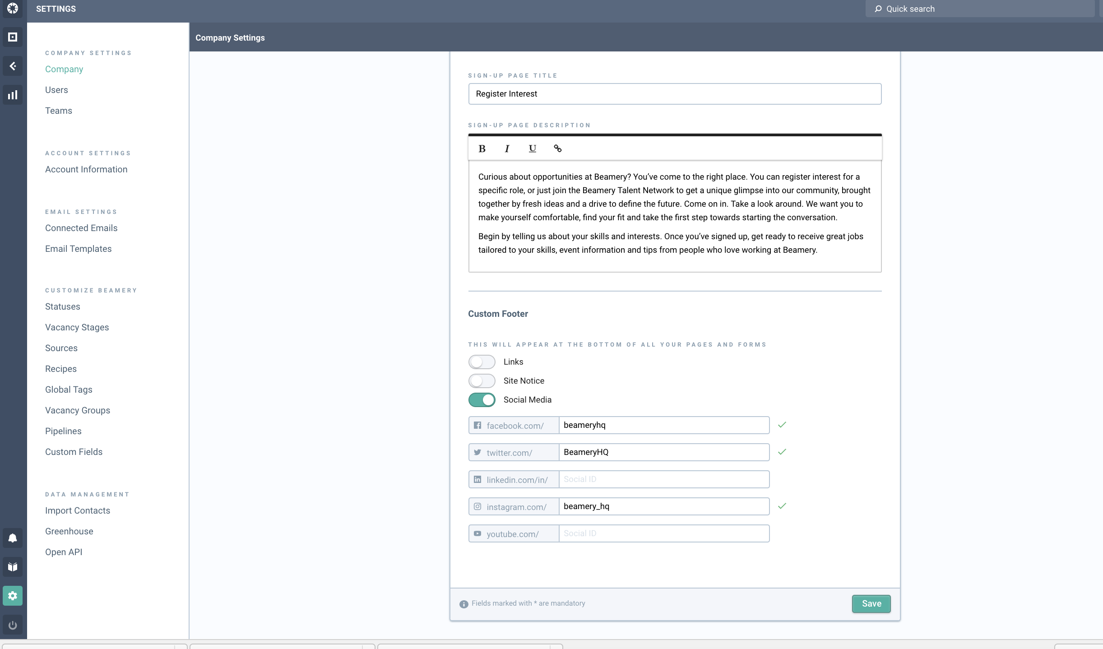Click the LinkedIn social media icon
The height and width of the screenshot is (649, 1103).
pyautogui.click(x=477, y=479)
